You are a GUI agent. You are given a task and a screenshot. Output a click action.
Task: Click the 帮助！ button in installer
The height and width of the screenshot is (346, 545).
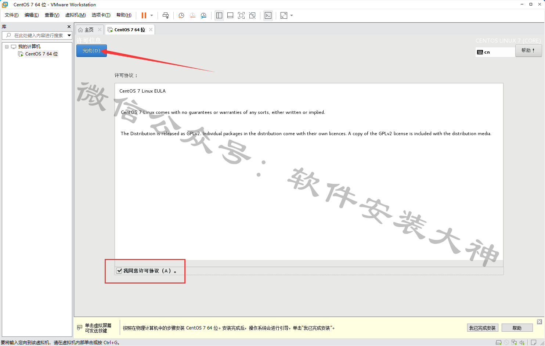click(528, 51)
